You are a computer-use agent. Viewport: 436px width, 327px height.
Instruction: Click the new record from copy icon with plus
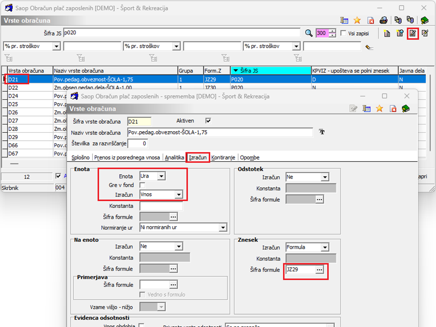[x=400, y=34]
